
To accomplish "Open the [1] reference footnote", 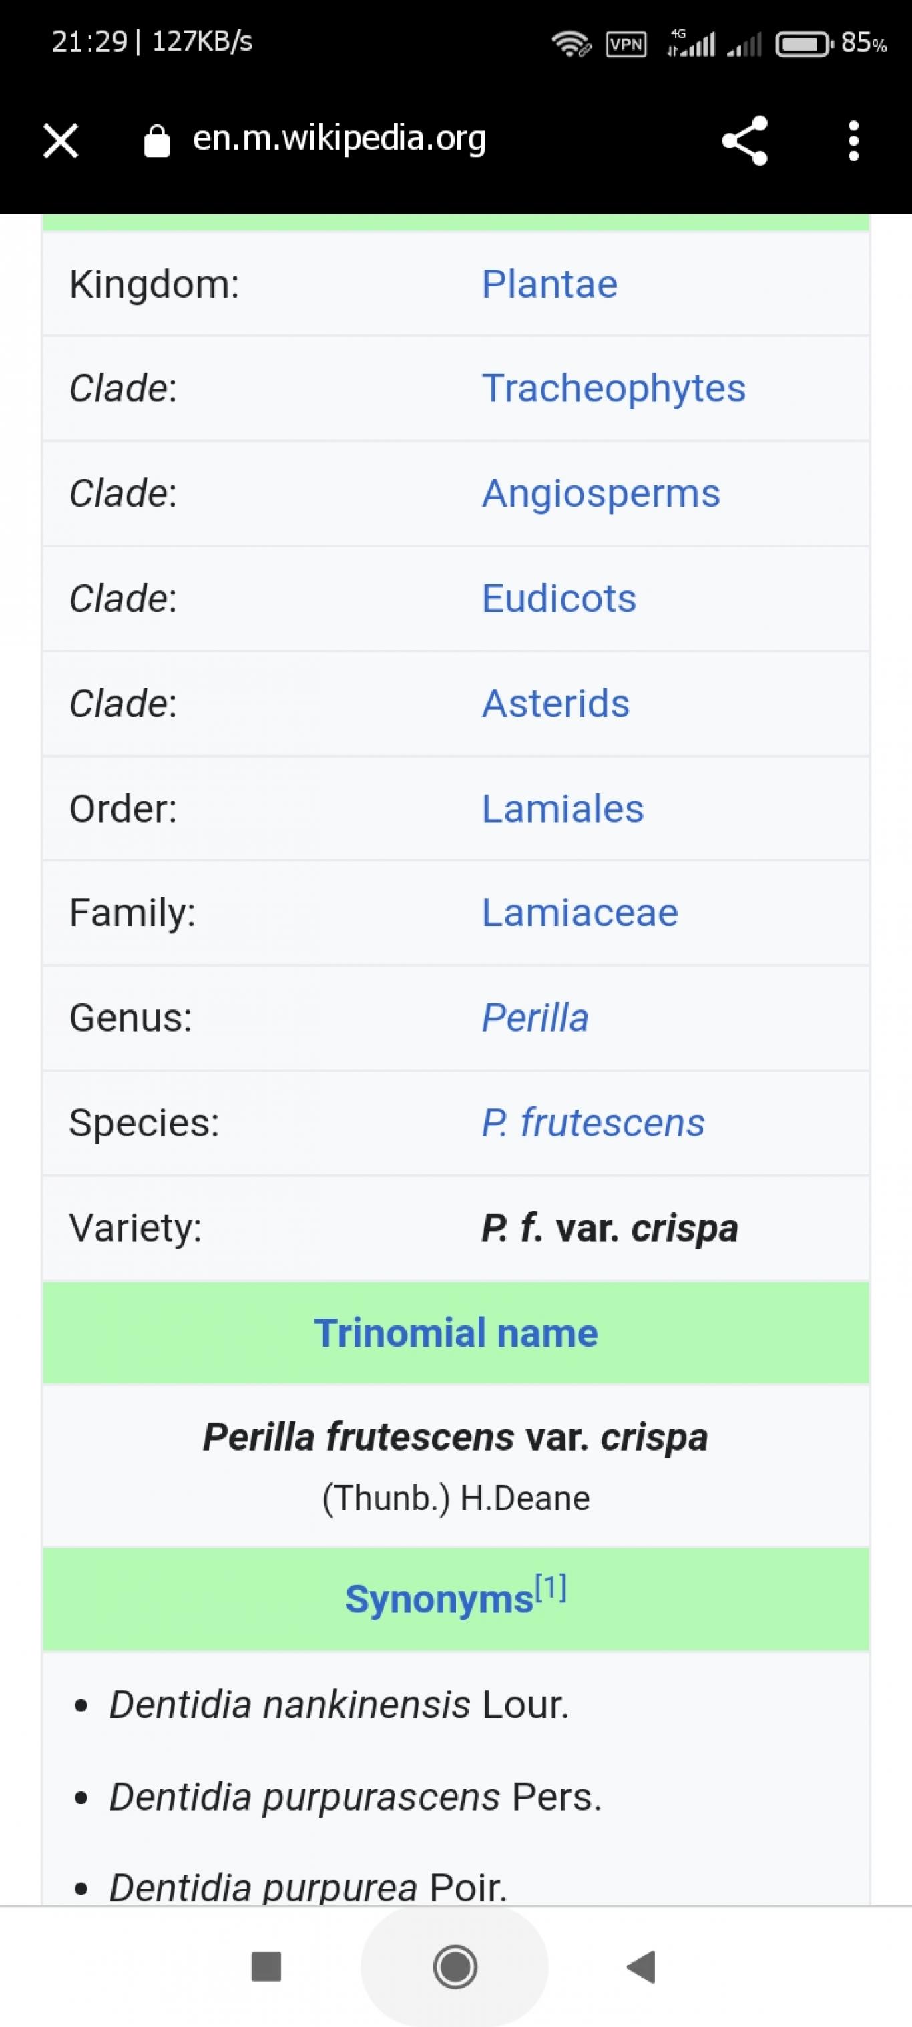I will (x=551, y=1588).
